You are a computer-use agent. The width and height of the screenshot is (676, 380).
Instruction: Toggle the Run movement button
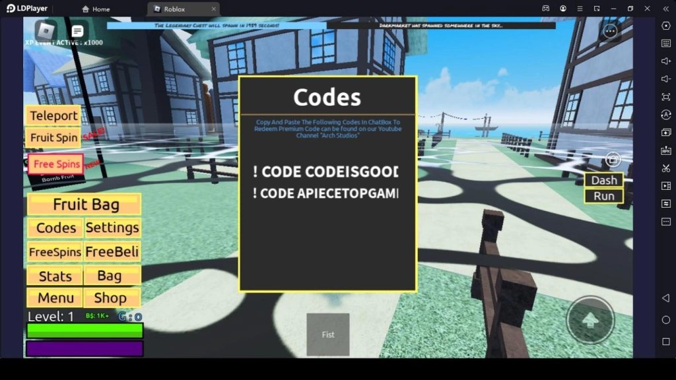click(x=604, y=196)
